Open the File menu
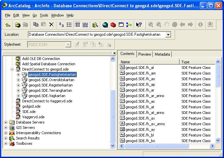224x158 pixels. coord(8,15)
